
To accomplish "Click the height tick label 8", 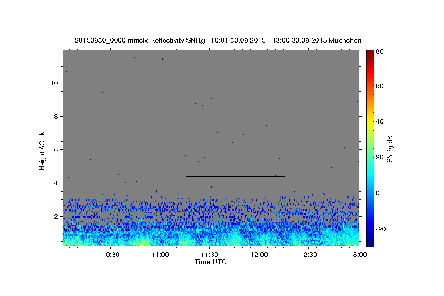I will pos(56,116).
